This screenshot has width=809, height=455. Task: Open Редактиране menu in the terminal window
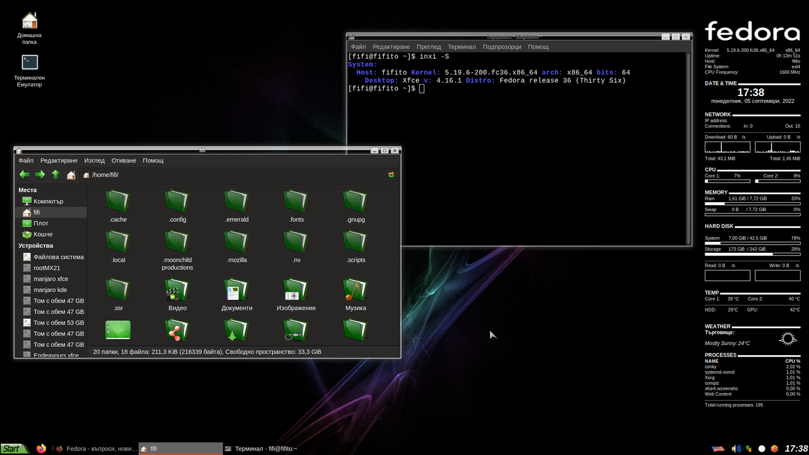[391, 47]
